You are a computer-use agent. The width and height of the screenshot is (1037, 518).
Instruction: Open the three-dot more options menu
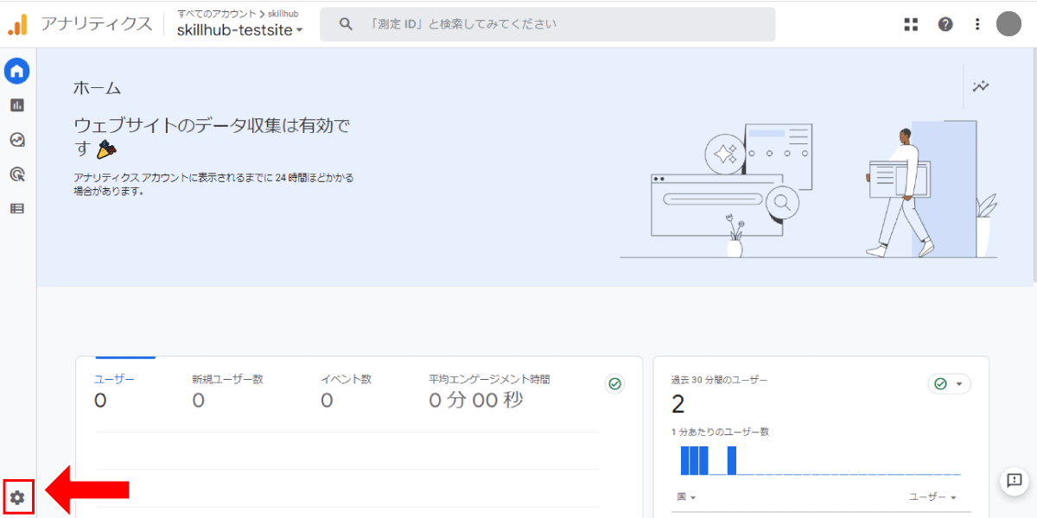pyautogui.click(x=977, y=24)
